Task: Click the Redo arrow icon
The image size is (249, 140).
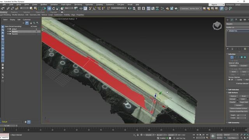Action: (x=3, y=9)
